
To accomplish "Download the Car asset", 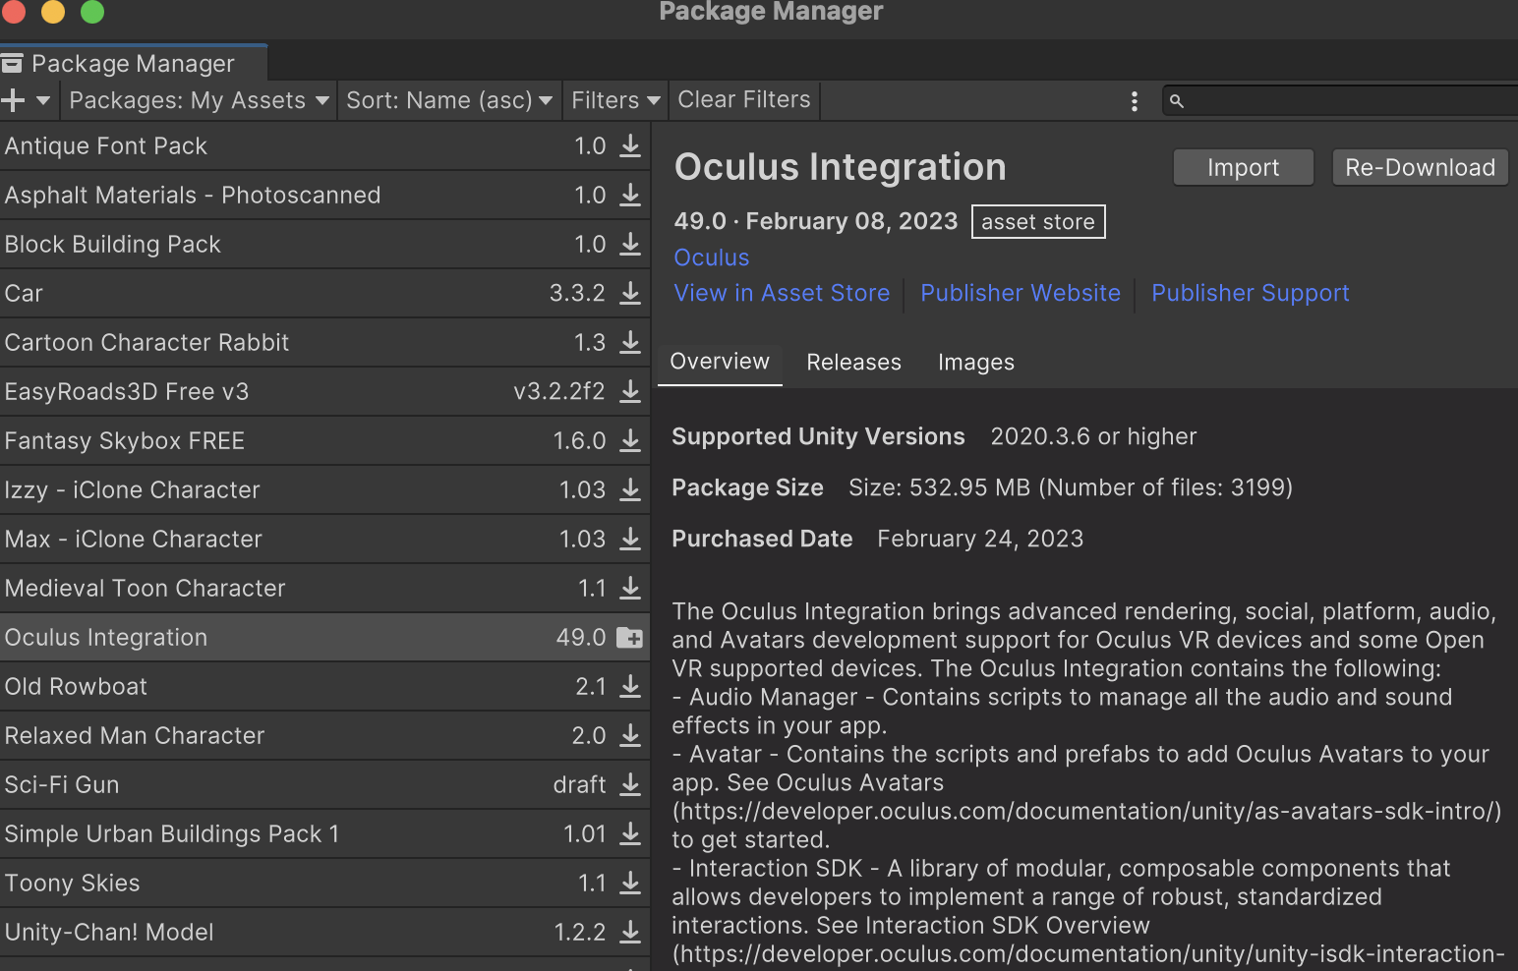I will pyautogui.click(x=630, y=293).
